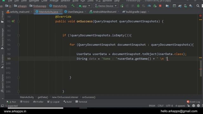The height and width of the screenshot is (114, 203).
Task: Open the Tools menu
Action: [x=90, y=1]
